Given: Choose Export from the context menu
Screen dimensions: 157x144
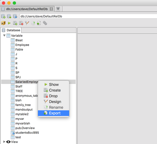Looking at the screenshot, I should pos(53,113).
